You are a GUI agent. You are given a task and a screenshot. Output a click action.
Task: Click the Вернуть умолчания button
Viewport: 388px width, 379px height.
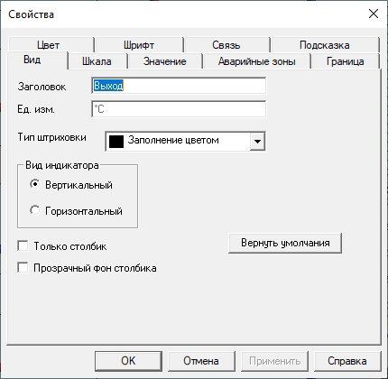[285, 243]
